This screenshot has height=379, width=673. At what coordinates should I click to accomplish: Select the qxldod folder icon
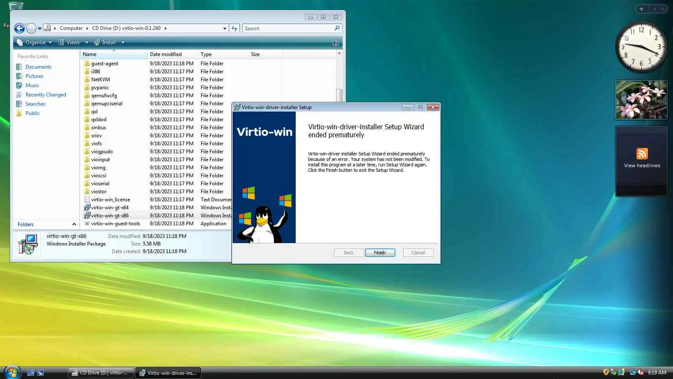tap(87, 120)
